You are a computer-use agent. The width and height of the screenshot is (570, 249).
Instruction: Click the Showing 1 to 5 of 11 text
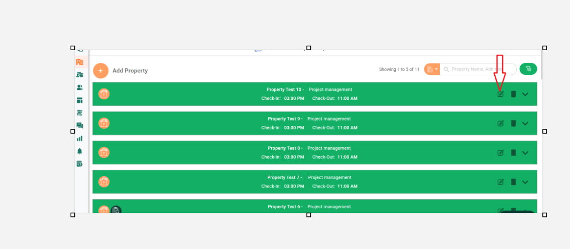click(399, 69)
